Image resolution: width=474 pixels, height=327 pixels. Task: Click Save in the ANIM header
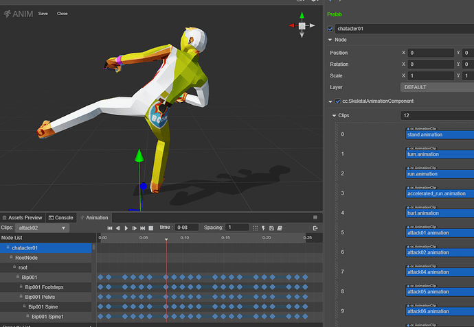(43, 13)
